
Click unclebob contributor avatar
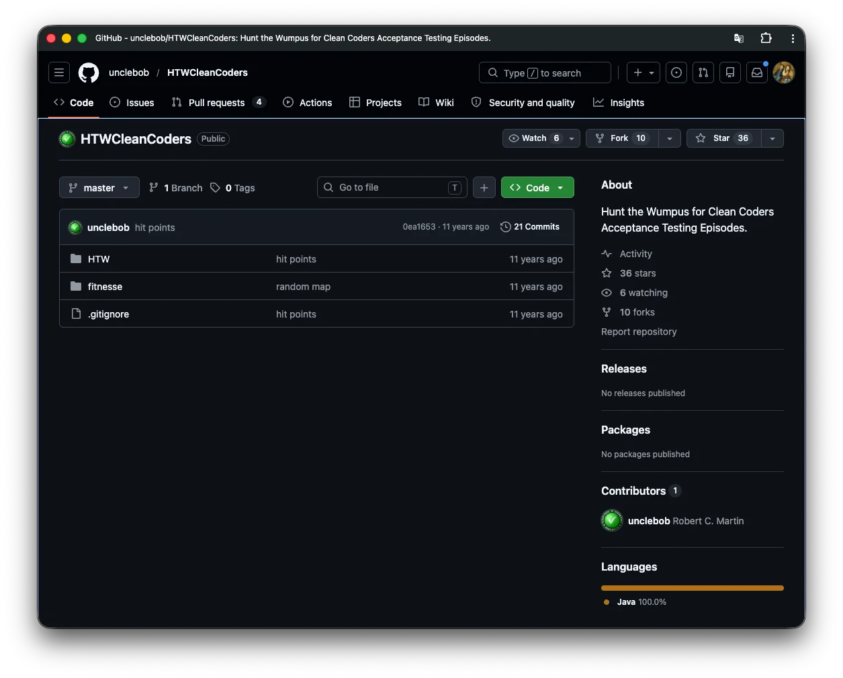[x=612, y=520]
